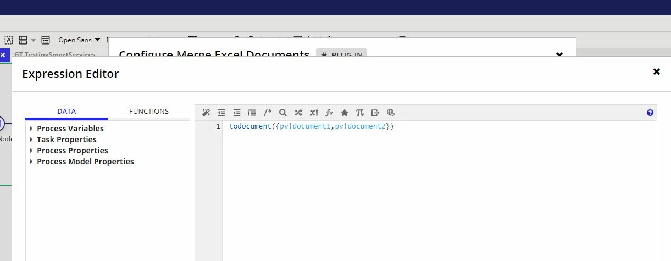Click line number 1 in the gutter
The height and width of the screenshot is (261, 671).
(218, 126)
